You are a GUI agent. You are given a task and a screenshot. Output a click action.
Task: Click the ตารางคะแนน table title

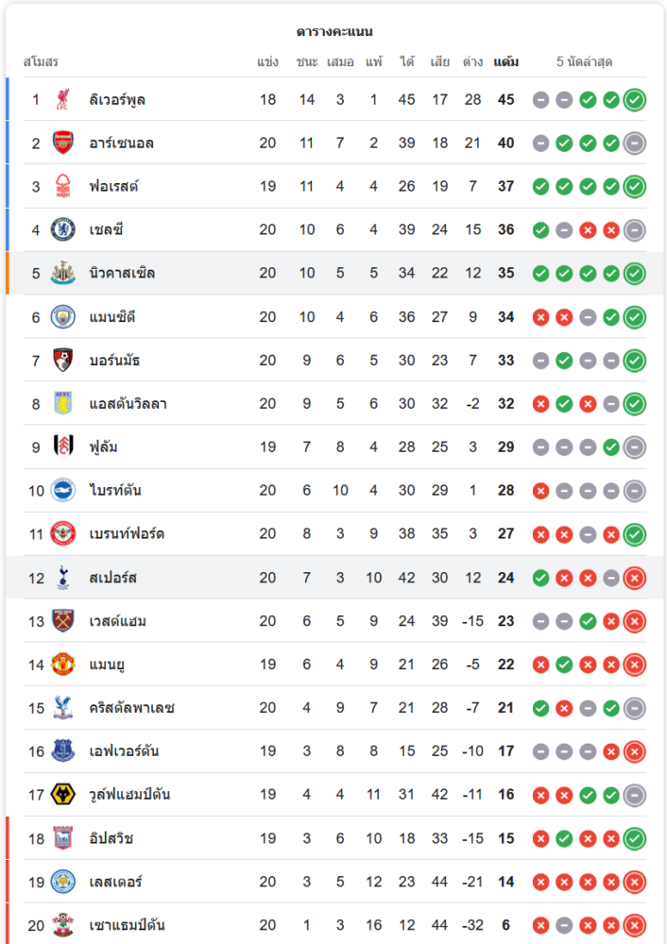pyautogui.click(x=334, y=31)
